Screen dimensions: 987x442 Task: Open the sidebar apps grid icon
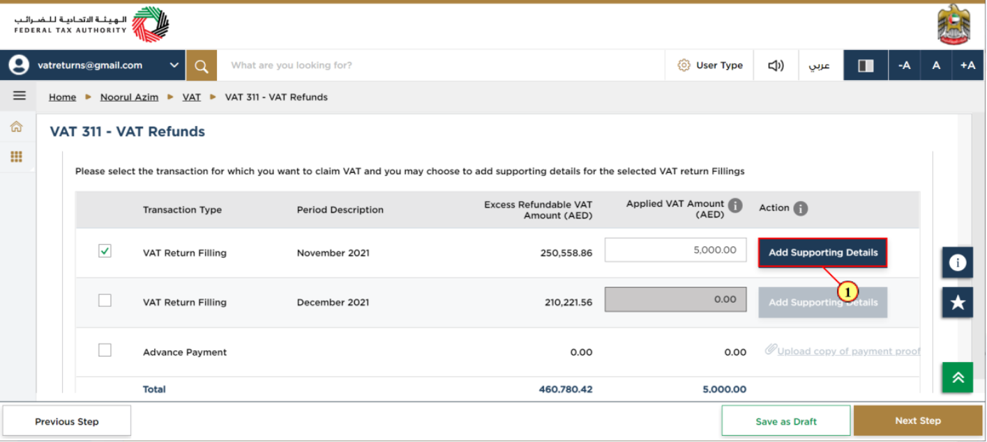tap(16, 157)
